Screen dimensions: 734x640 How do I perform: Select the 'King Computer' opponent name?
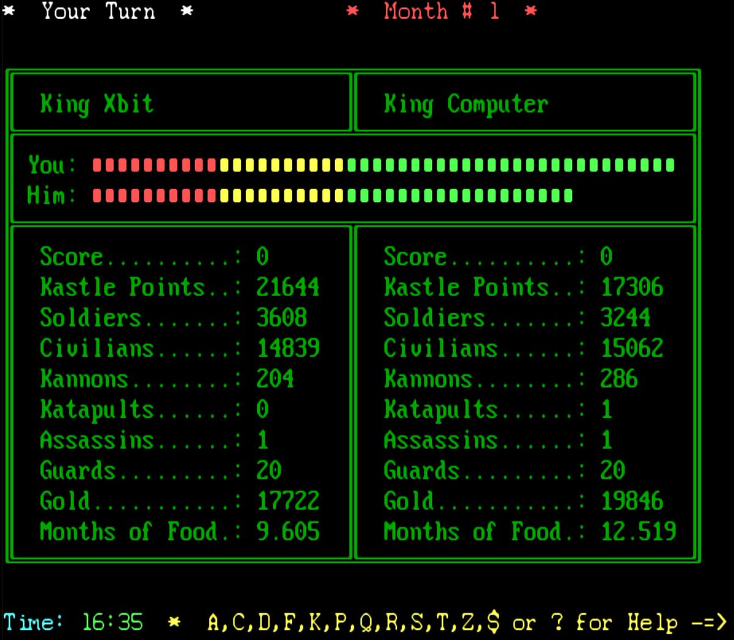pyautogui.click(x=466, y=103)
